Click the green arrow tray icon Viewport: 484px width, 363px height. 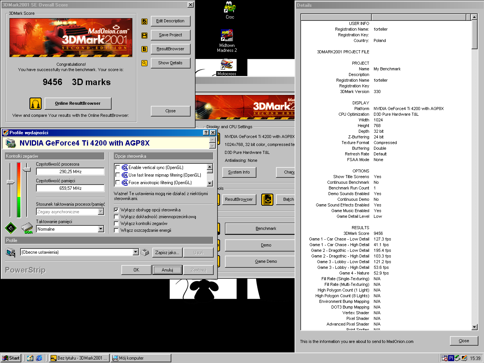coord(458,358)
